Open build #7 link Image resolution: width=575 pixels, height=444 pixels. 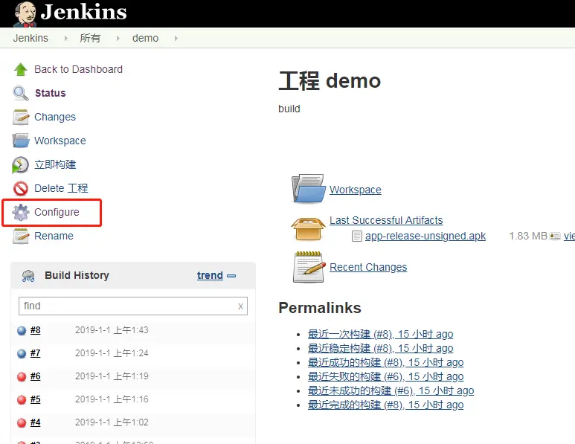coord(36,353)
